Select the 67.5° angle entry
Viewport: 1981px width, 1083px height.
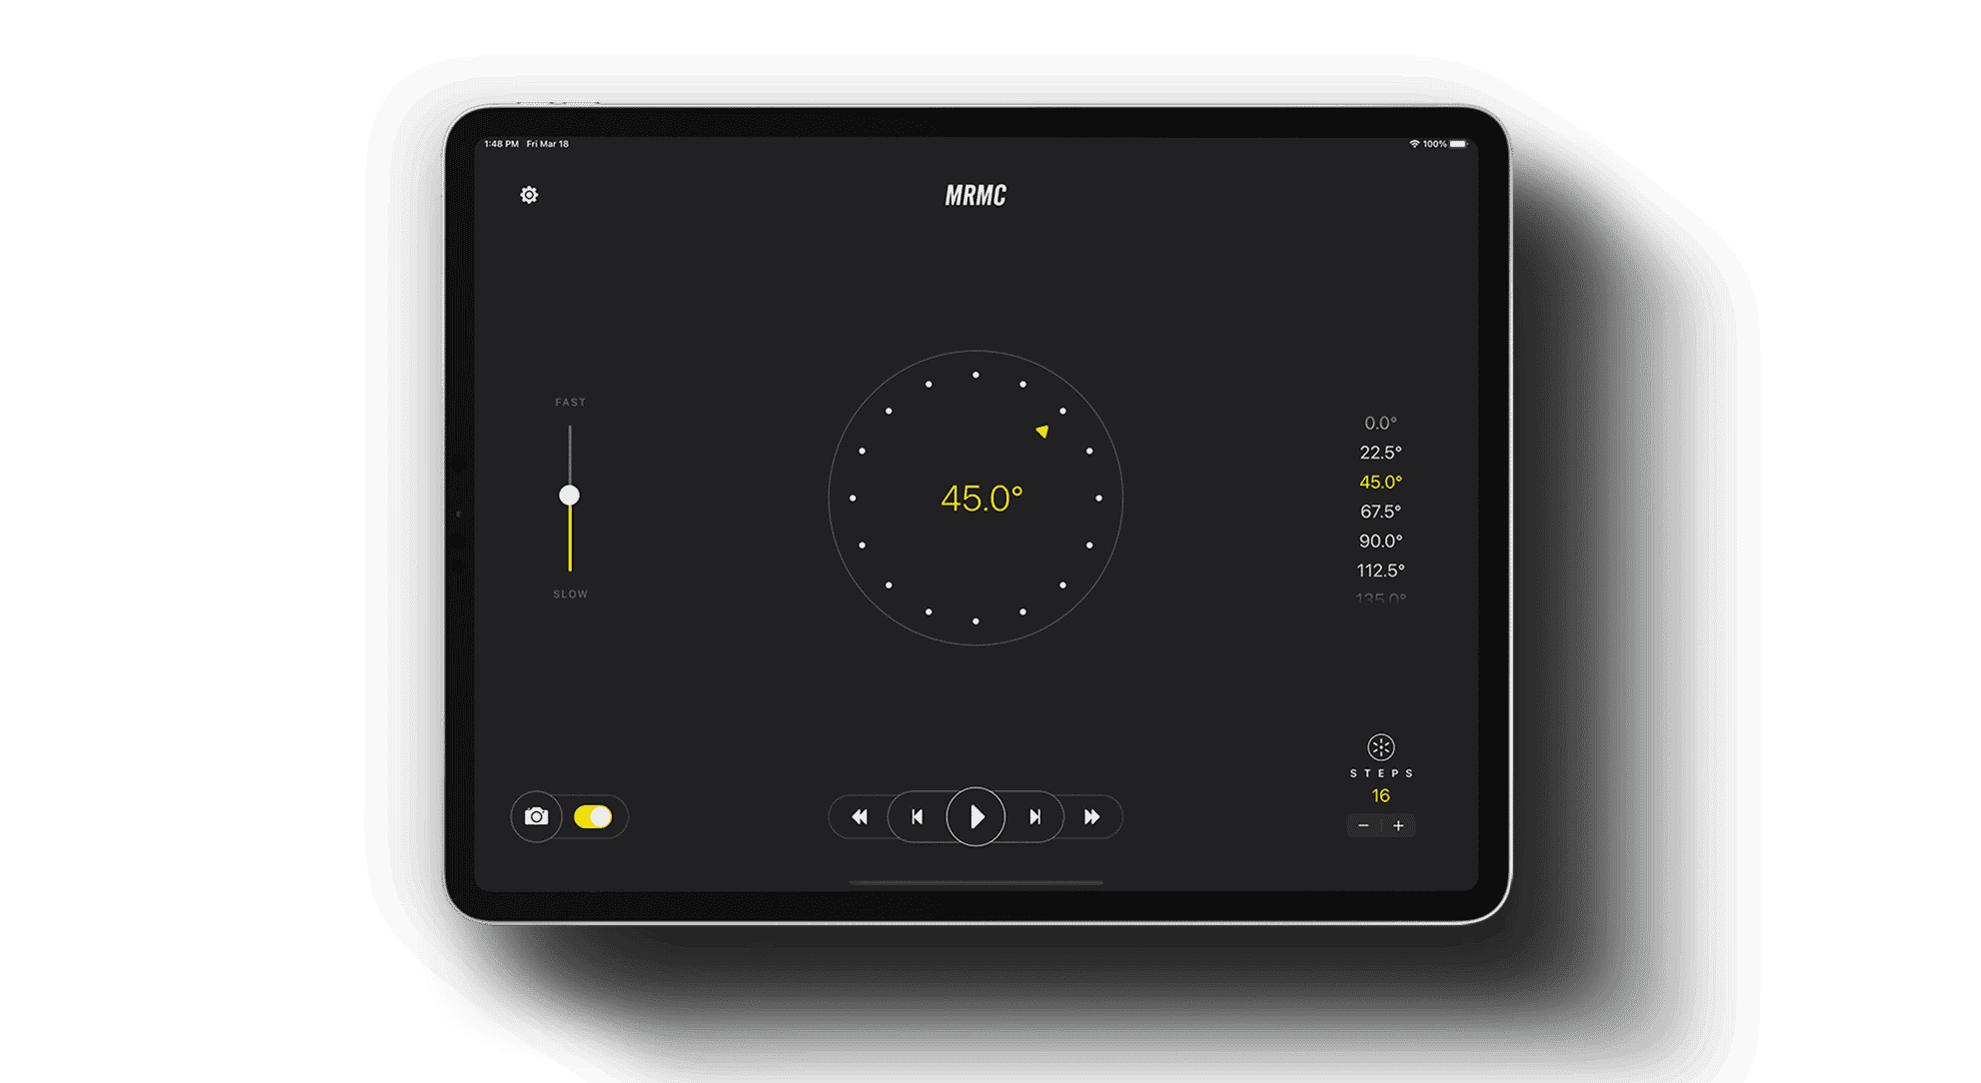(1380, 512)
